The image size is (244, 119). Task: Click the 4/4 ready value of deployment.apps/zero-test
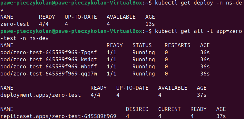(95, 95)
